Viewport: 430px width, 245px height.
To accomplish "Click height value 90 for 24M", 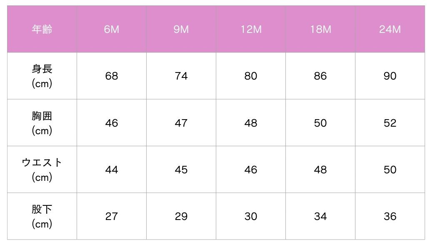I will [x=390, y=76].
